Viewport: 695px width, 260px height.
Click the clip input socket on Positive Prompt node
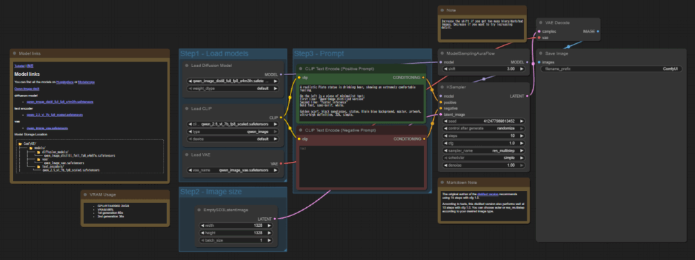(299, 77)
